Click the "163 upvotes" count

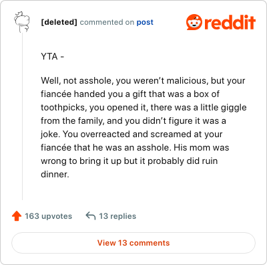pyautogui.click(x=48, y=216)
